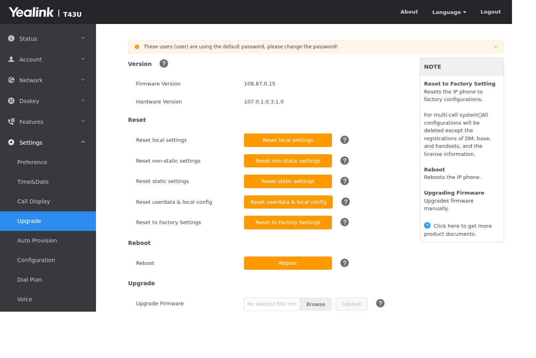The height and width of the screenshot is (358, 536).
Task: Open help icon for Upgrade Firmware
Action: 380,303
